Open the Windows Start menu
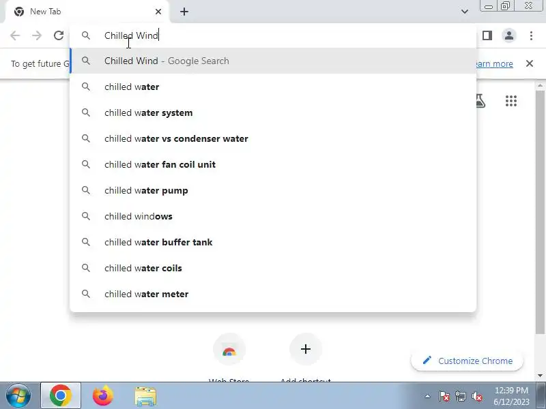 (18, 396)
